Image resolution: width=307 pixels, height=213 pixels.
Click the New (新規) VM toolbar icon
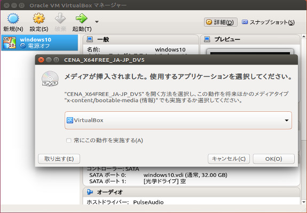tap(13, 19)
